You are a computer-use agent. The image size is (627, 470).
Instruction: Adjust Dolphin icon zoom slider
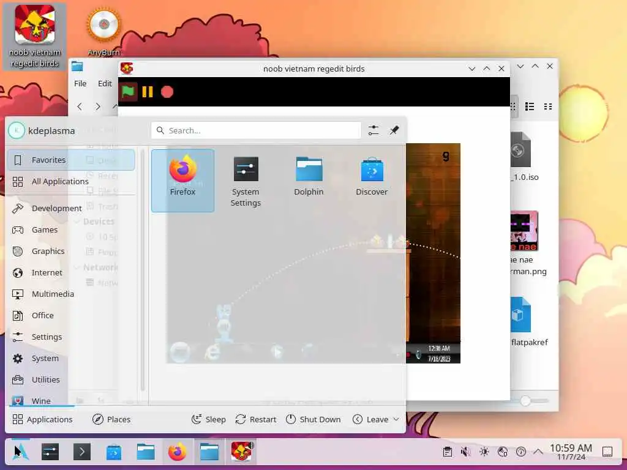(x=525, y=400)
